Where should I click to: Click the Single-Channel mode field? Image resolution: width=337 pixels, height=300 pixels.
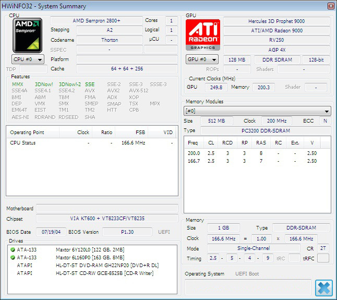254,248
